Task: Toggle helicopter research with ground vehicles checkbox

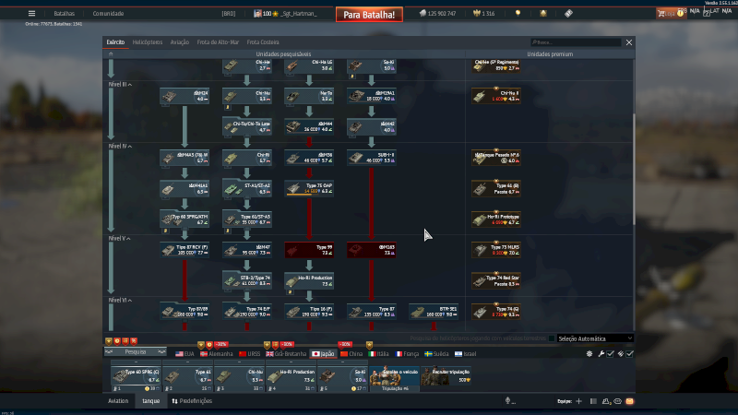Action: tap(551, 338)
